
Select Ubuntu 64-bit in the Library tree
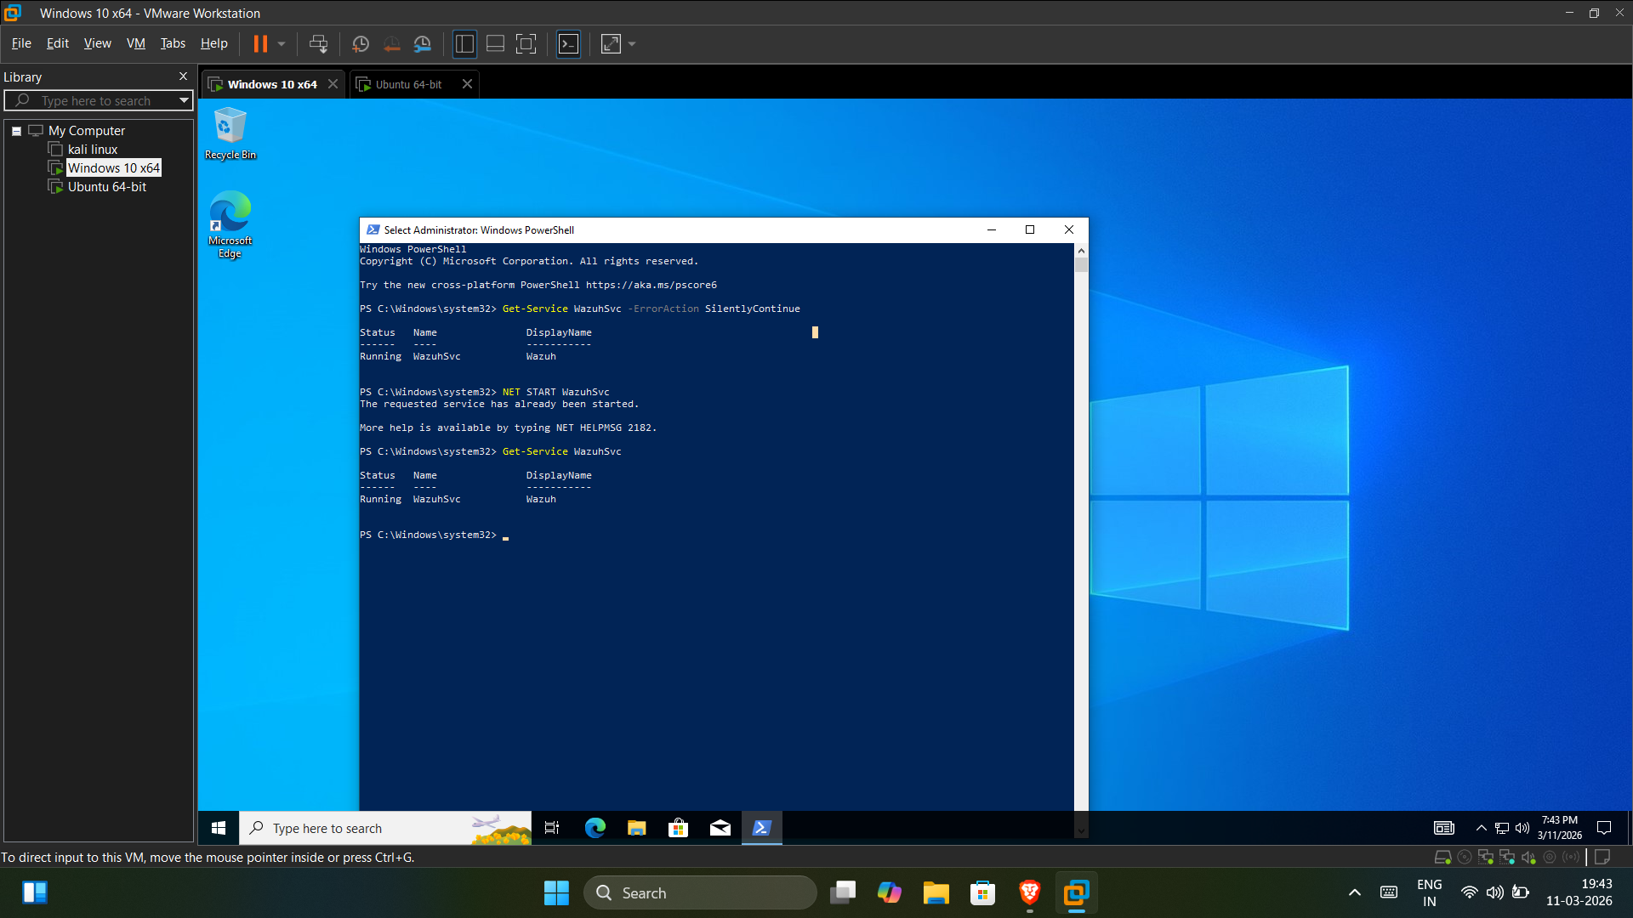click(107, 187)
